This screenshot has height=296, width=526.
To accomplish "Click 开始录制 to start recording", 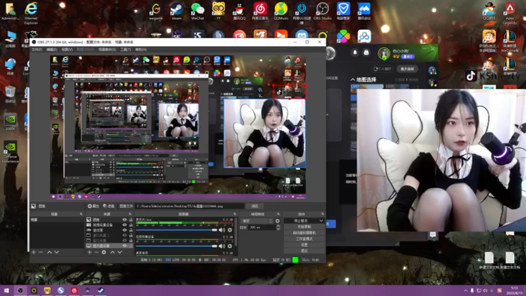I will point(304,227).
